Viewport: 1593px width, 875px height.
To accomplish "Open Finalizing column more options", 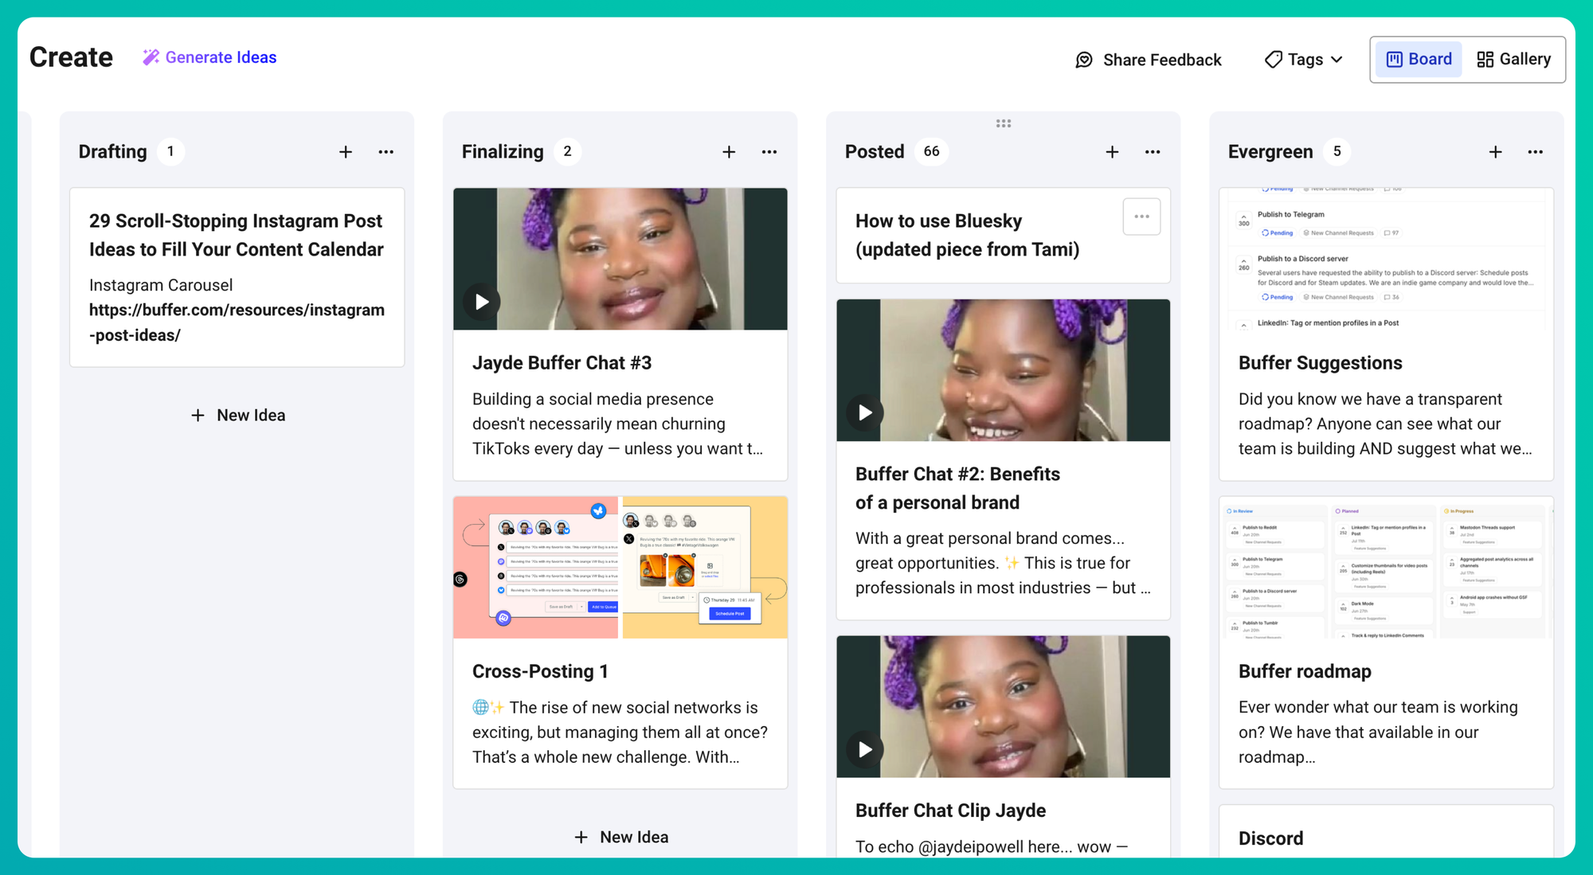I will 769,152.
